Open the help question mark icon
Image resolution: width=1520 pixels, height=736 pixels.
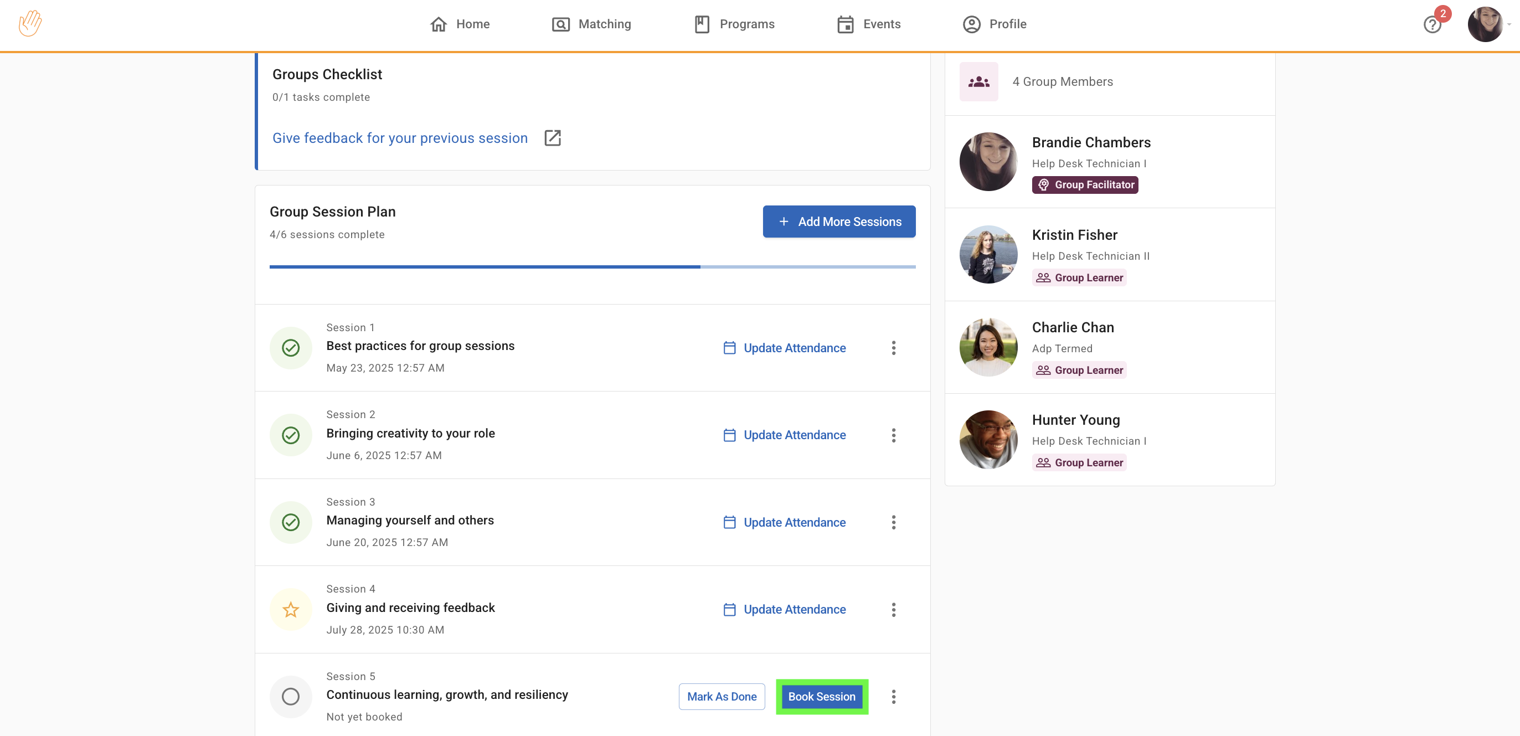(x=1431, y=25)
